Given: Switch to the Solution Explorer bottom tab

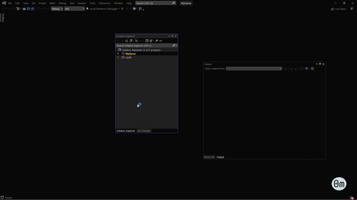Looking at the screenshot, I should 126,131.
